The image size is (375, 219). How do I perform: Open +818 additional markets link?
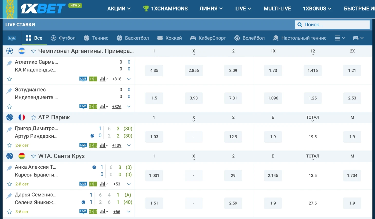[x=117, y=79]
